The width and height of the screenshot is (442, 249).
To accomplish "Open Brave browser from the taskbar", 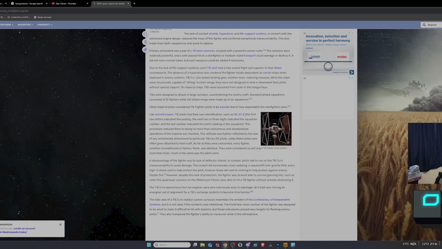I will [263, 245].
